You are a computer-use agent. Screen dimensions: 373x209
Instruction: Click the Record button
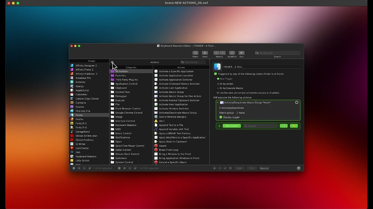pyautogui.click(x=264, y=168)
